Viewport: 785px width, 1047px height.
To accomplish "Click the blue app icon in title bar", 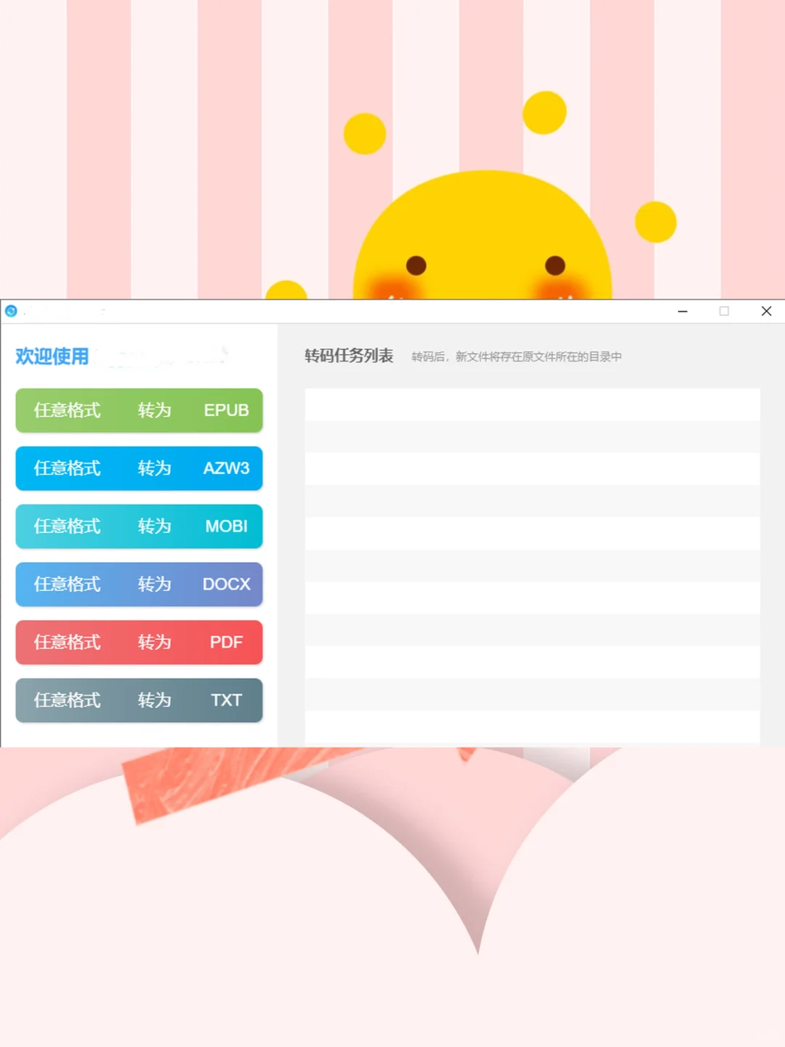I will click(11, 311).
